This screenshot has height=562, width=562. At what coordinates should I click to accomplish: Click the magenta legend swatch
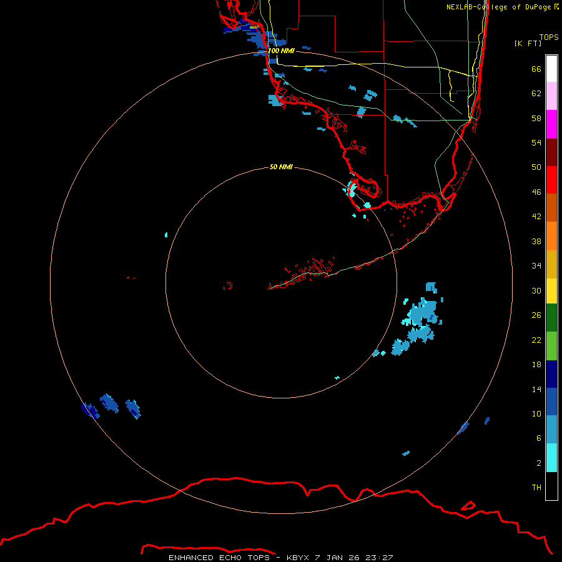pyautogui.click(x=551, y=124)
